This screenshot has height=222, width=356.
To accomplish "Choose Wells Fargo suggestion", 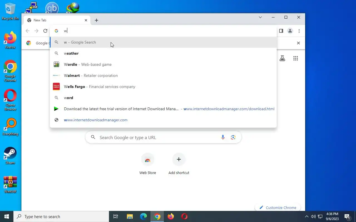I will tap(163, 87).
